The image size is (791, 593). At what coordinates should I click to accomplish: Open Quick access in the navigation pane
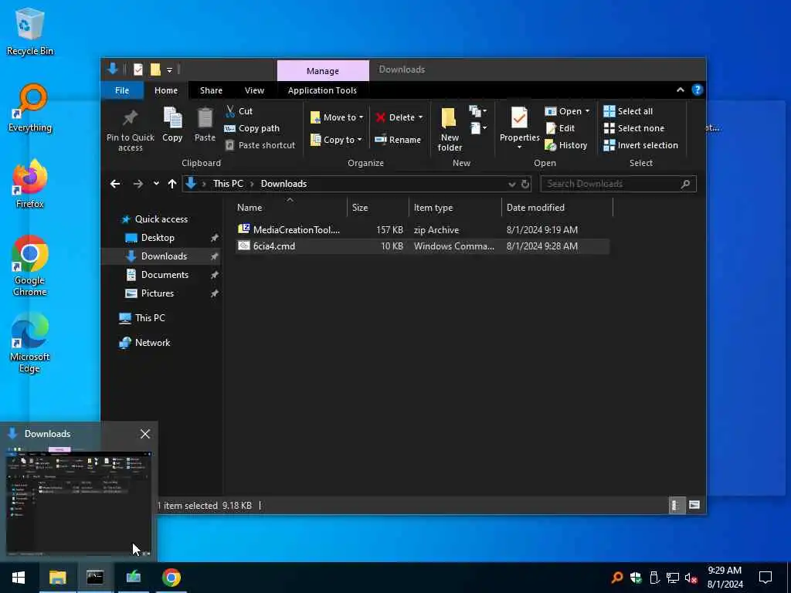coord(161,219)
